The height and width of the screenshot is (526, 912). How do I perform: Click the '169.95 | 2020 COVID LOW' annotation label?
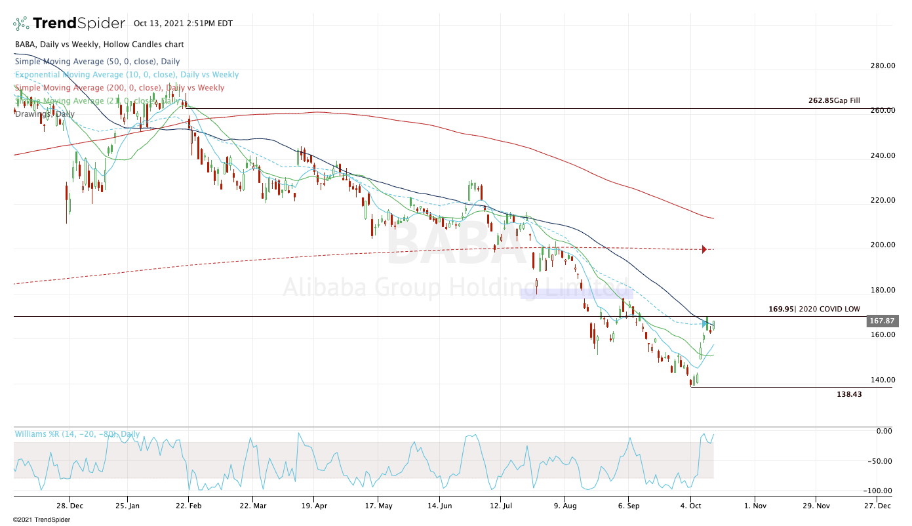point(814,309)
